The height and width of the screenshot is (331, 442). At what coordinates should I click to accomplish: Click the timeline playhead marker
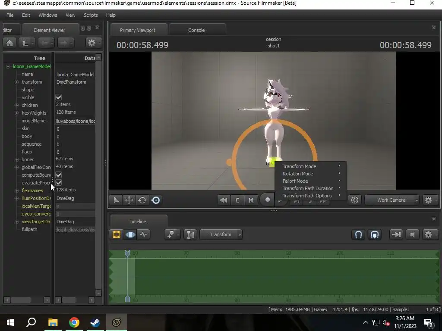[x=127, y=253]
